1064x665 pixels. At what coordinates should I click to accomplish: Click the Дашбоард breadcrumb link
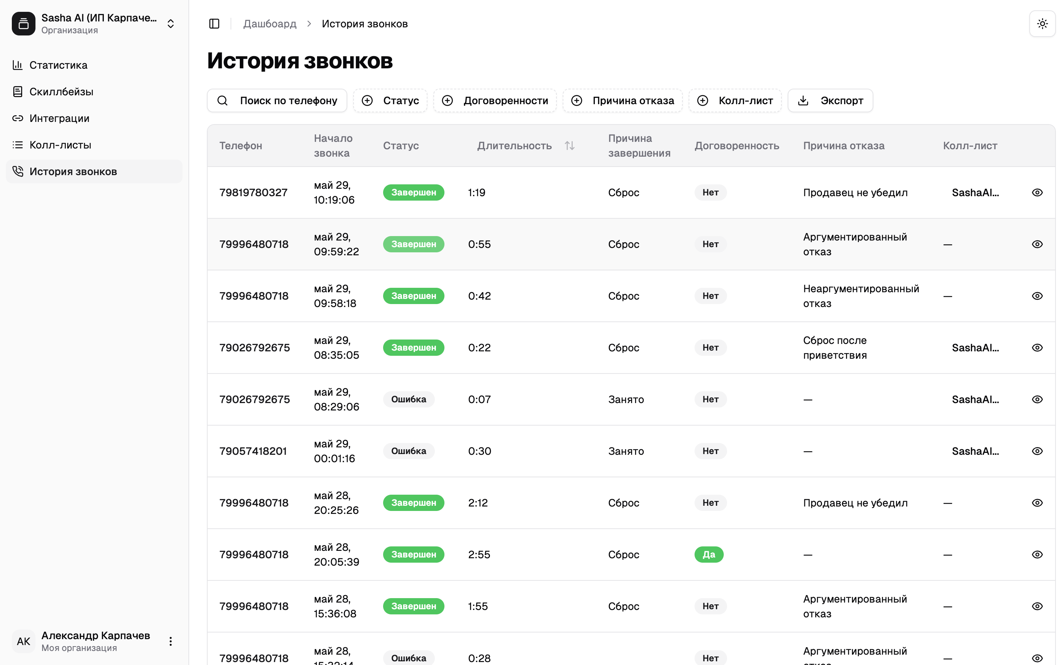(x=270, y=24)
